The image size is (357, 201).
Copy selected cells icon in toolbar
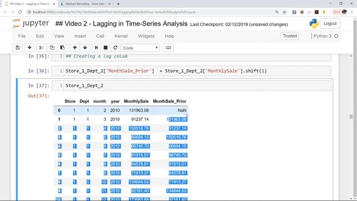tap(52, 48)
